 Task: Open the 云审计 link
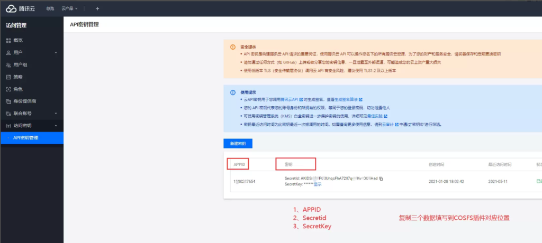[x=388, y=125]
